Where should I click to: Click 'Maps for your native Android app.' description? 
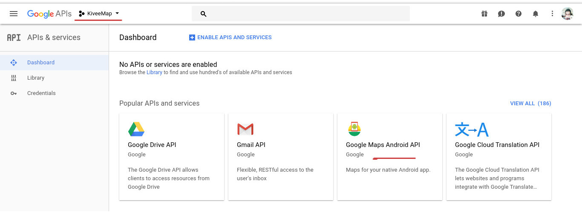click(388, 170)
